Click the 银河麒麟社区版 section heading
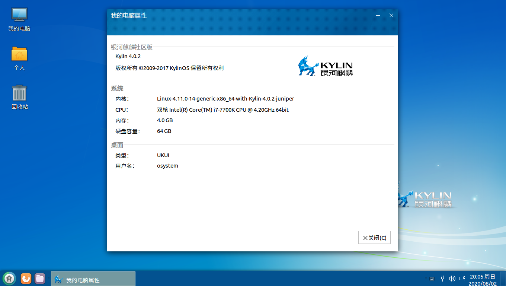 click(132, 47)
